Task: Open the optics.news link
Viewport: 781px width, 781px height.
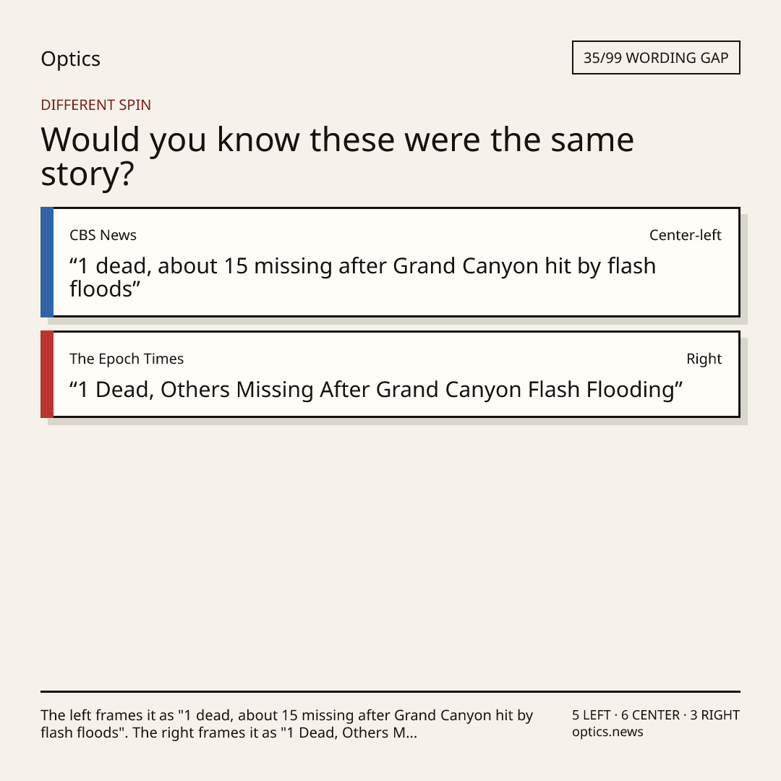Action: pos(607,732)
